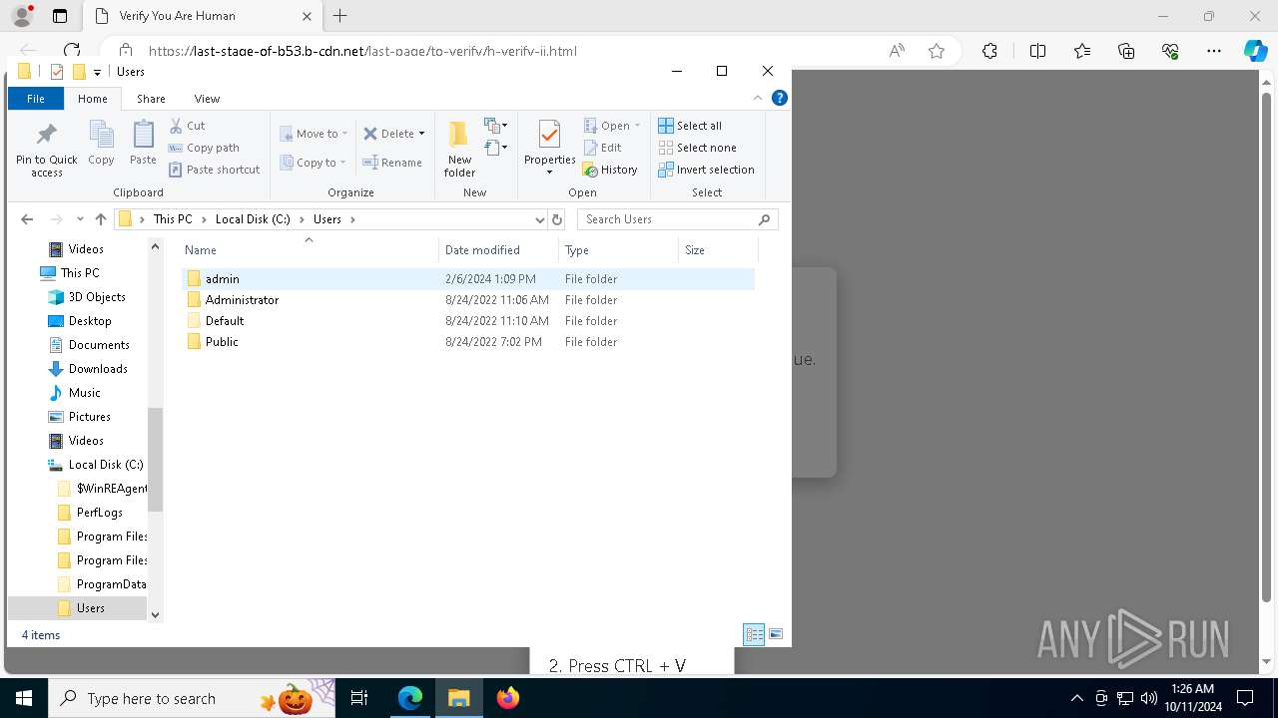Switch to details view layout icon
Viewport: 1278px width, 718px height.
tap(754, 634)
